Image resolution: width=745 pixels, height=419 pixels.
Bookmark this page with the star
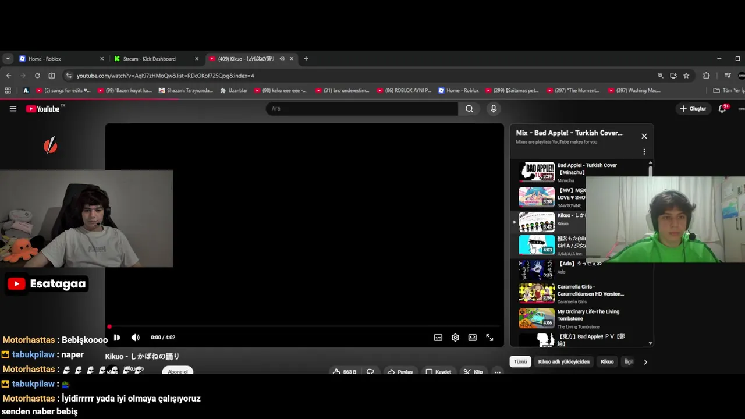pos(686,76)
